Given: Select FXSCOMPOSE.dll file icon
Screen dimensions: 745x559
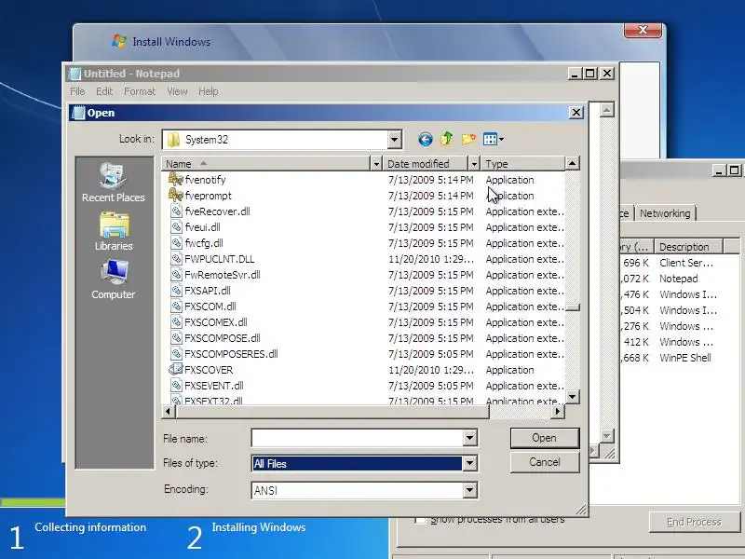Looking at the screenshot, I should (176, 337).
